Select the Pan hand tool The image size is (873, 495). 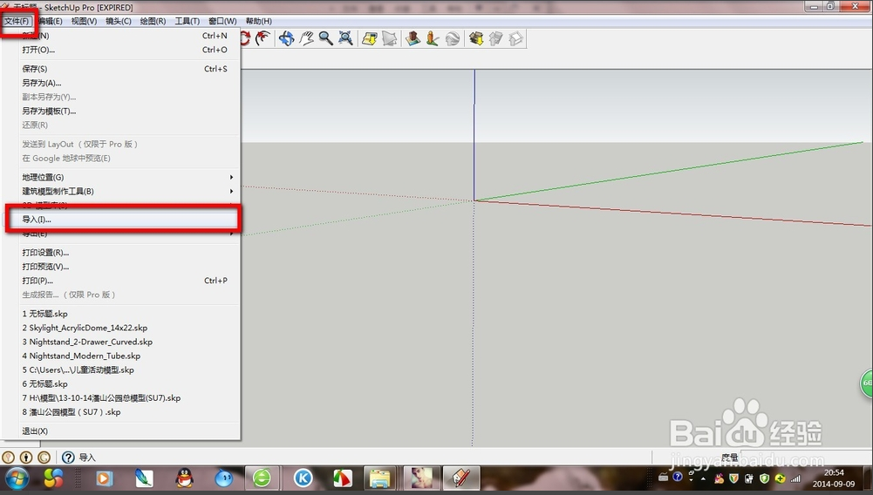(306, 38)
